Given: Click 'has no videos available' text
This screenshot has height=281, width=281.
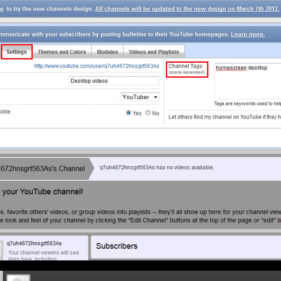Looking at the screenshot, I should (185, 167).
